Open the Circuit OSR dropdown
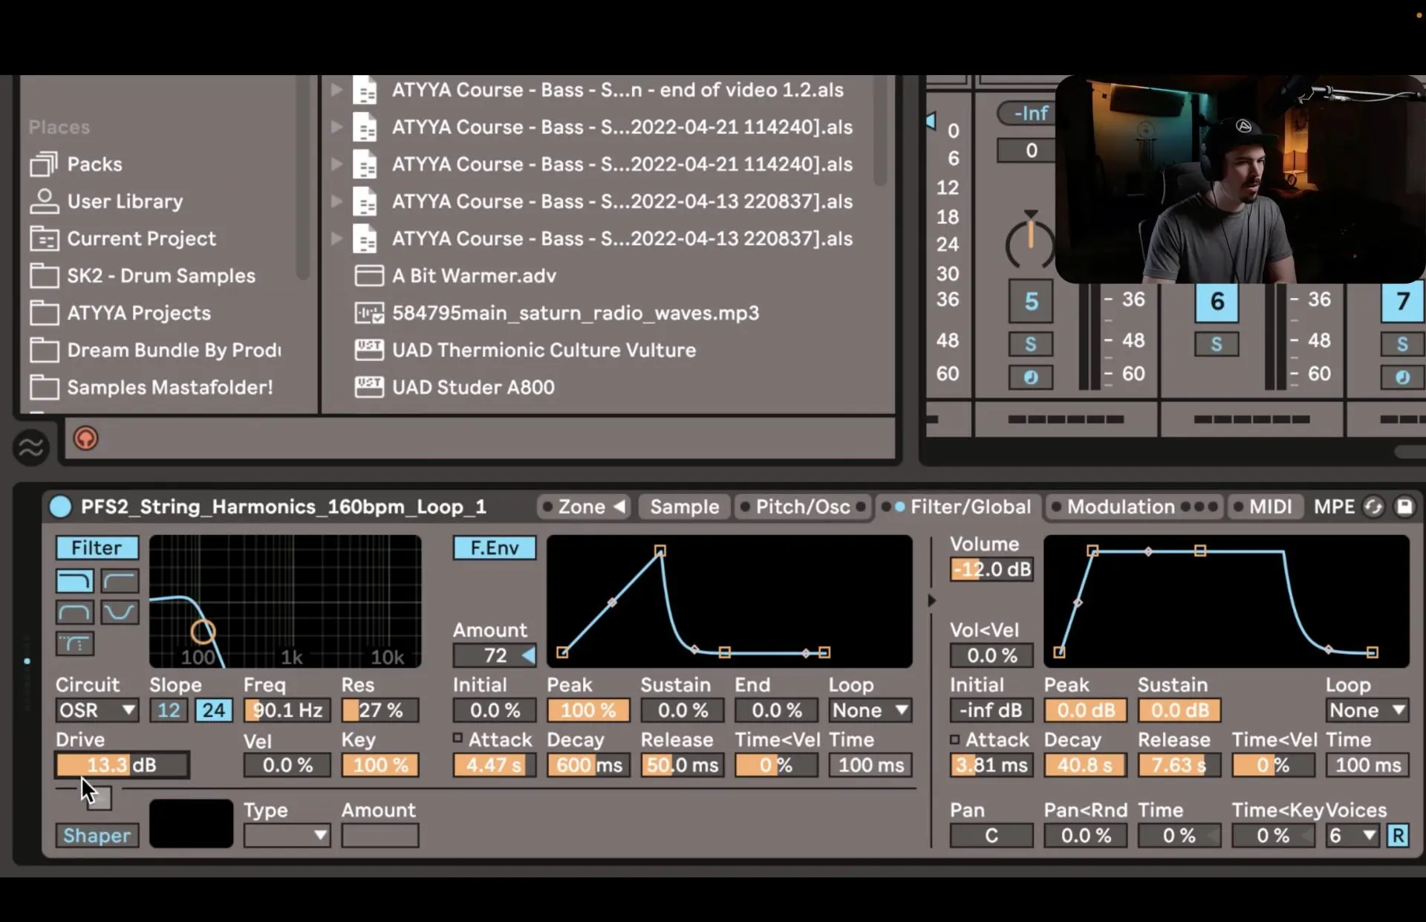The image size is (1426, 922). (97, 710)
